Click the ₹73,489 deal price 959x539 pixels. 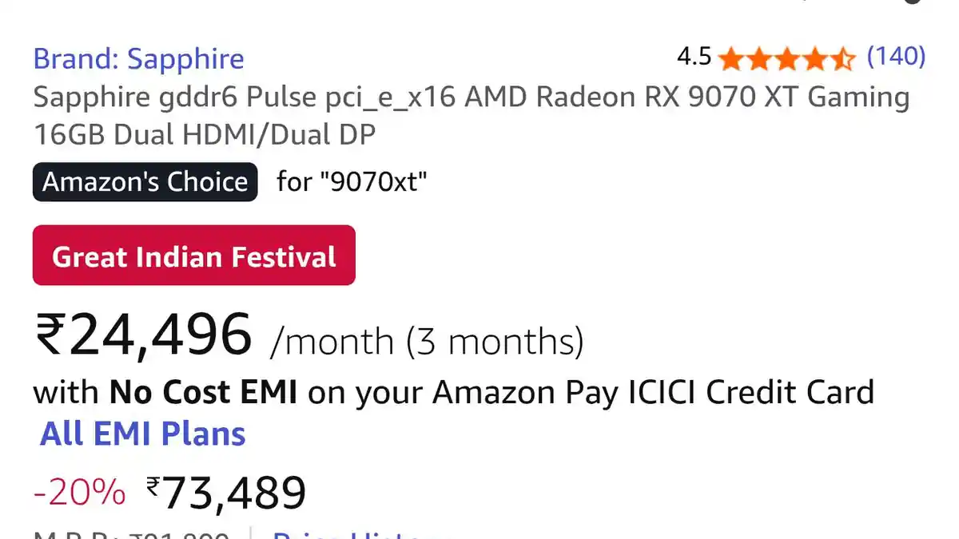coord(226,493)
